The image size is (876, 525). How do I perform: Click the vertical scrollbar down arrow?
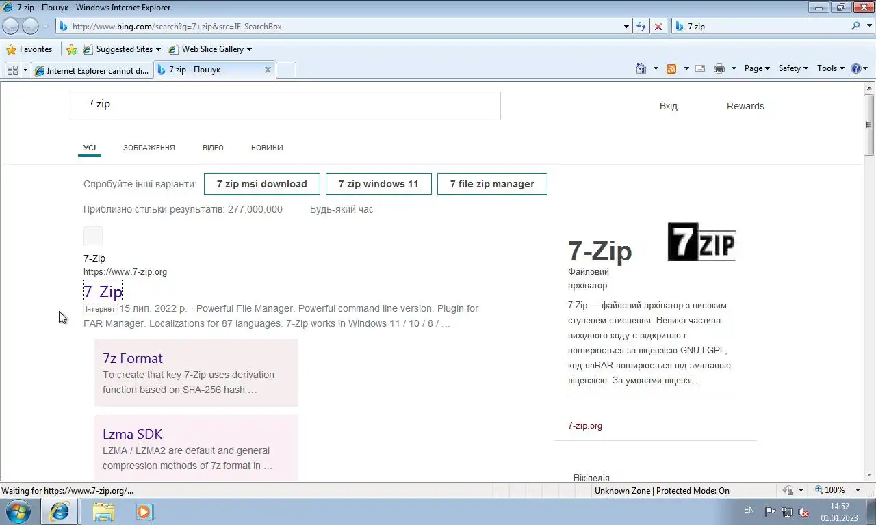click(x=869, y=474)
